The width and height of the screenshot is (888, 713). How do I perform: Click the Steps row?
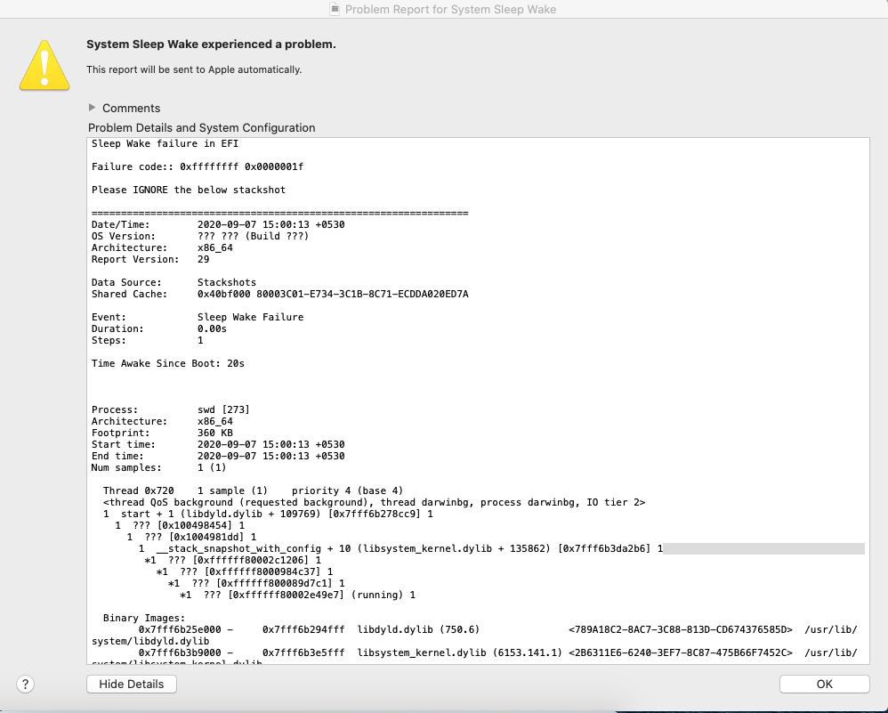[x=147, y=341]
